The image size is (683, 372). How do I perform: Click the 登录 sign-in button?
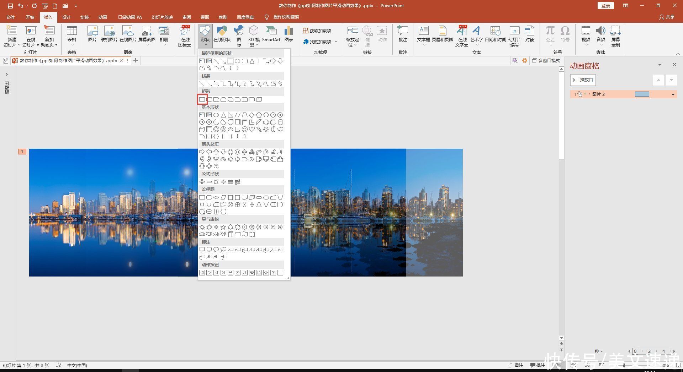click(x=605, y=6)
